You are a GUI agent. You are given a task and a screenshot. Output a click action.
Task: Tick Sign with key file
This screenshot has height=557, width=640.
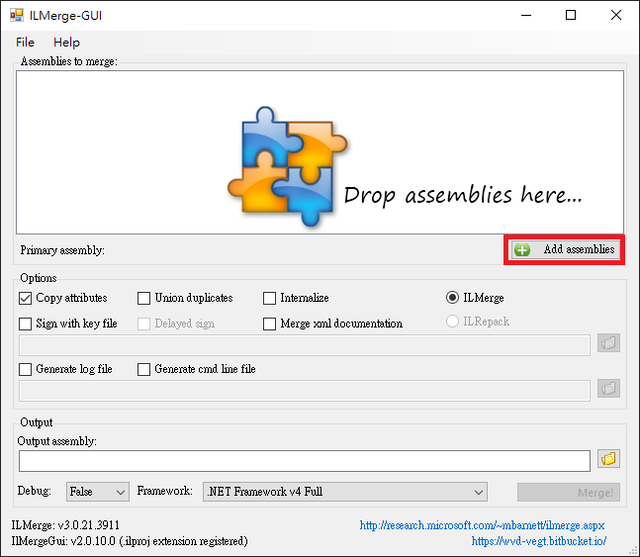click(26, 324)
